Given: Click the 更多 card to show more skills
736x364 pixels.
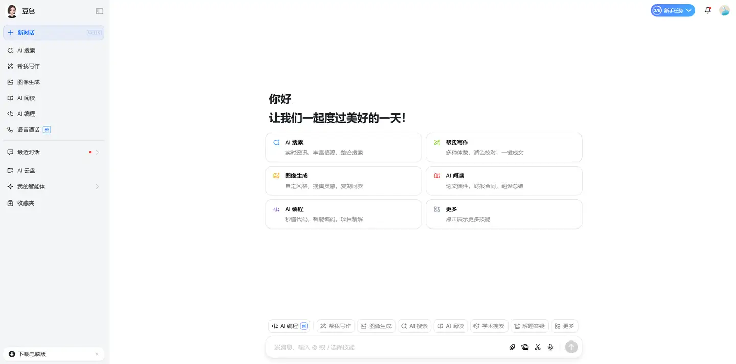Looking at the screenshot, I should pyautogui.click(x=504, y=214).
